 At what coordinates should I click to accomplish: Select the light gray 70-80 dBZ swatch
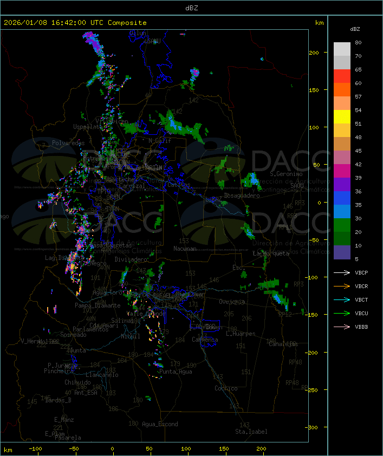click(342, 49)
